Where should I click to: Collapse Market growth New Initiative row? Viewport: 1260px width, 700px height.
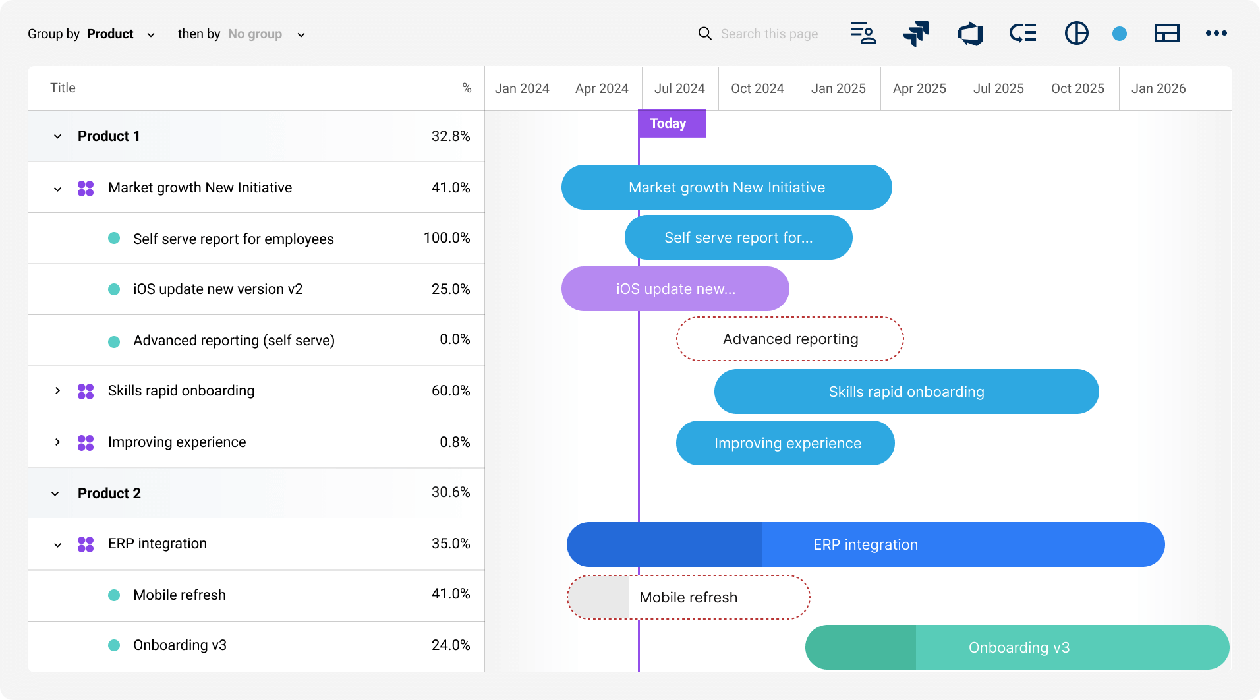[x=58, y=189]
